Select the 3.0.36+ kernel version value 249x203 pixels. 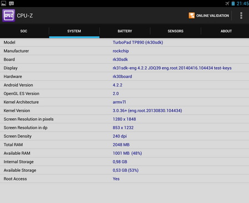[x=147, y=110]
